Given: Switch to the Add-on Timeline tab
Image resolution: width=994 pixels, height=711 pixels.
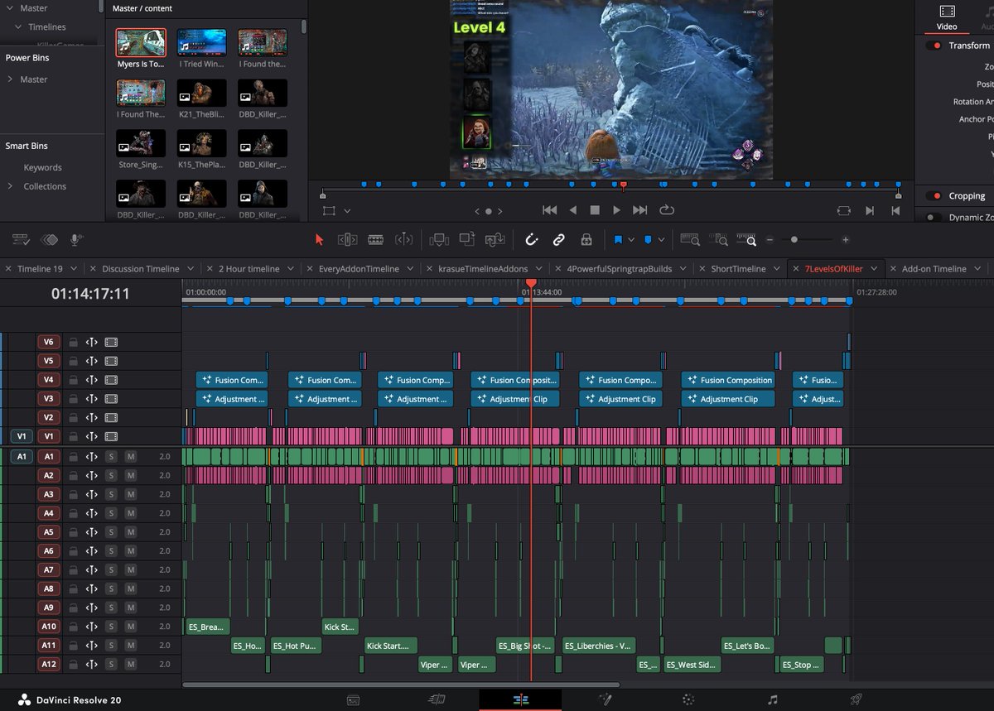Looking at the screenshot, I should pos(934,269).
